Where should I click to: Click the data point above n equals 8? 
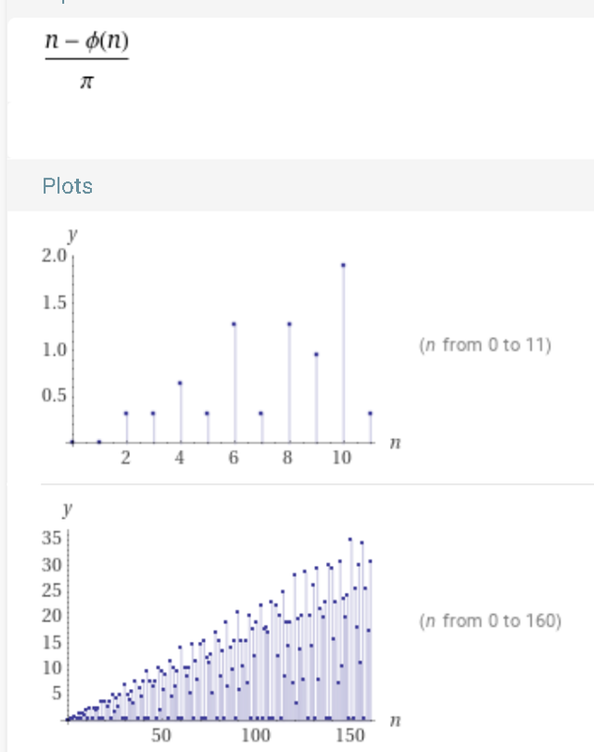point(289,324)
